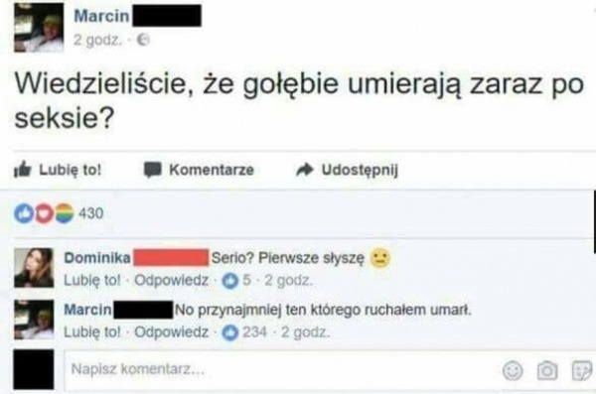This screenshot has width=596, height=394.
Task: Click the red heart reaction icon
Action: coord(44,213)
